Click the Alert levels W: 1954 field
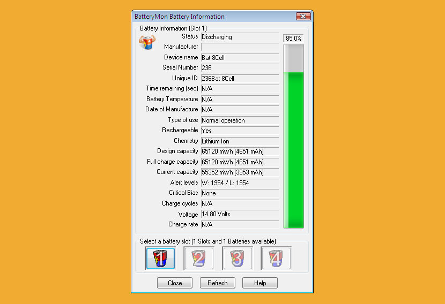The image size is (445, 304). point(240,183)
